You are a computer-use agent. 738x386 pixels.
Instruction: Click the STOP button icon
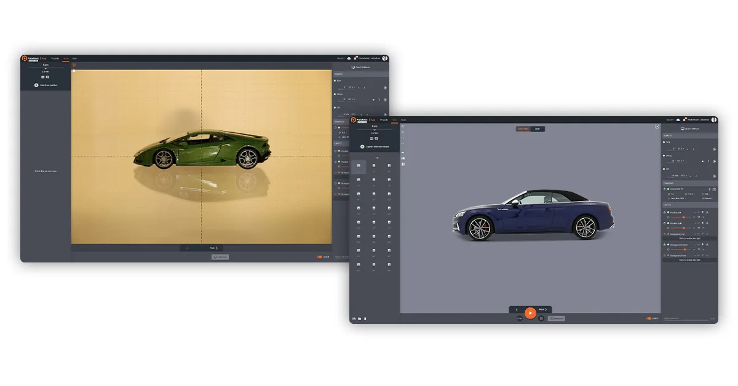point(520,318)
